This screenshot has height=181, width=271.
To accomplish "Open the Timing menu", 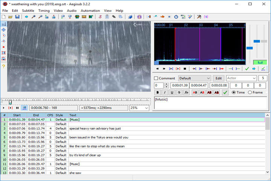I will coord(44,11).
